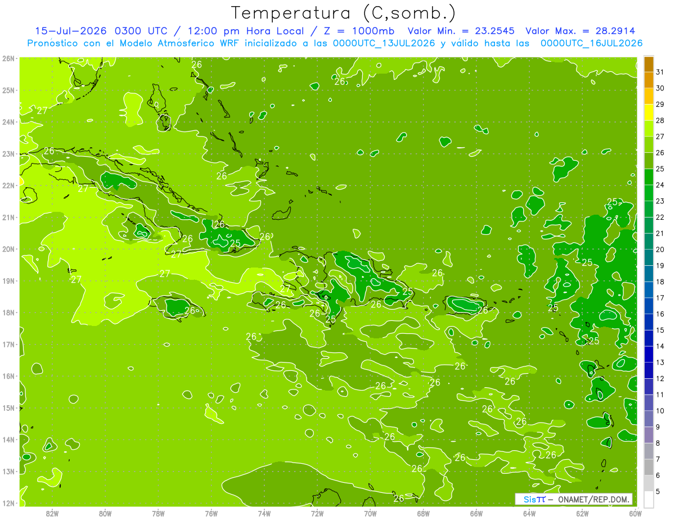Click the colorbar value label "23"
Image resolution: width=675 pixels, height=521 pixels.
pyautogui.click(x=660, y=201)
